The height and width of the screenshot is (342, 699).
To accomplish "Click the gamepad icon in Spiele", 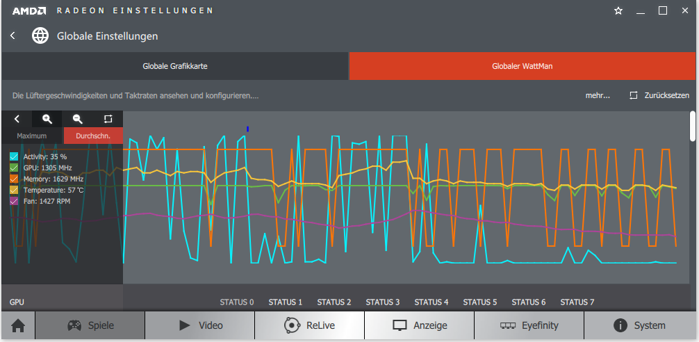I will [x=74, y=325].
